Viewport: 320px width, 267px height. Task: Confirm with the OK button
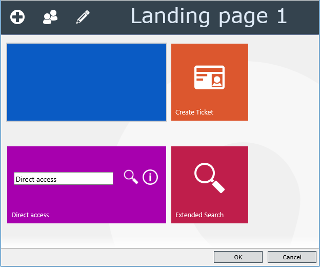pyautogui.click(x=238, y=257)
